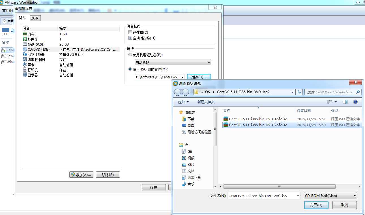The image size is (365, 215).
Task: Click the 浏览(B)... browse button
Action: click(199, 77)
